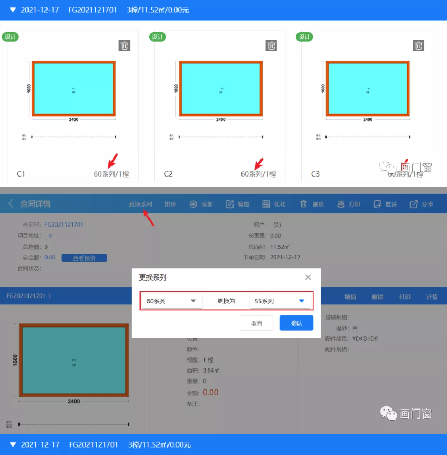Click the 分享 share icon in toolbar
The image size is (447, 455).
pos(414,204)
